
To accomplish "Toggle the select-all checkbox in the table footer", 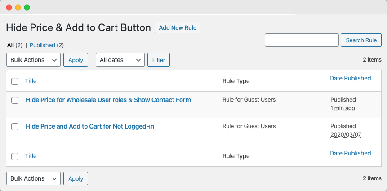I will 15,156.
